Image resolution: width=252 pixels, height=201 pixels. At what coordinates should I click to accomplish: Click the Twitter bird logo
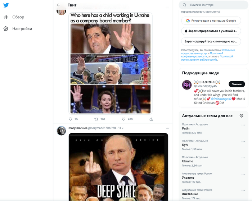[6, 5]
